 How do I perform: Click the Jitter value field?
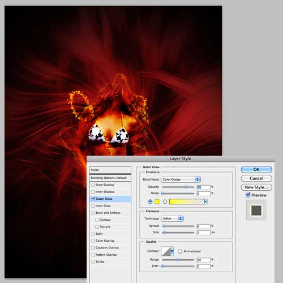(x=203, y=267)
